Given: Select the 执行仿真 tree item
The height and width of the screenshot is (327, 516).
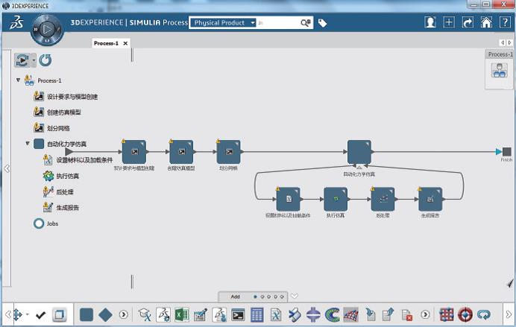Looking at the screenshot, I should (x=67, y=176).
